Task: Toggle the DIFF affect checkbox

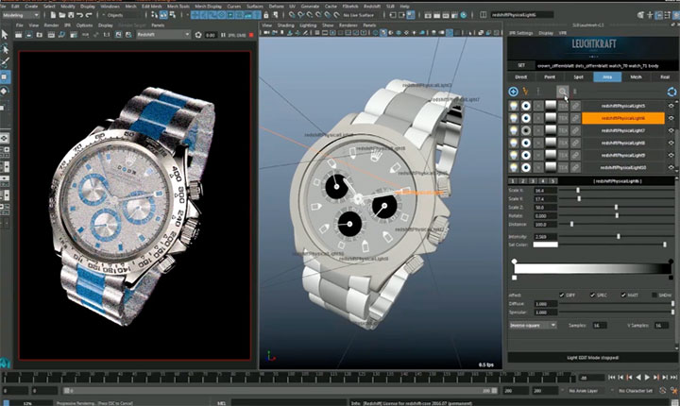Action: pyautogui.click(x=562, y=295)
